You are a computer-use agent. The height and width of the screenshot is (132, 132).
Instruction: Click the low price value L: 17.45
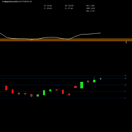[x=69, y=8]
